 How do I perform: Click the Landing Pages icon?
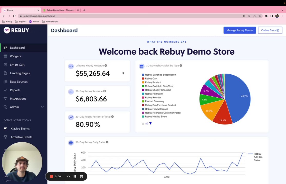click(x=5, y=73)
